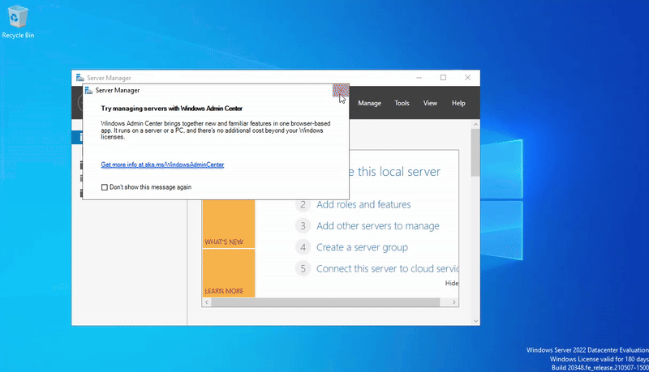Click the horizontal scrollbar right arrow
Image resolution: width=649 pixels, height=372 pixels.
click(x=454, y=302)
